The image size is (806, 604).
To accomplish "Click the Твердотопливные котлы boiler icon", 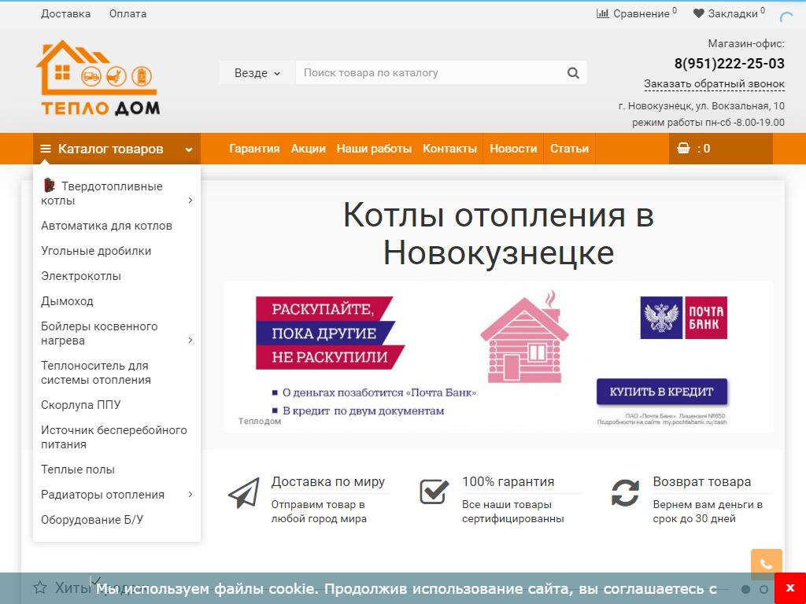I will pos(50,186).
